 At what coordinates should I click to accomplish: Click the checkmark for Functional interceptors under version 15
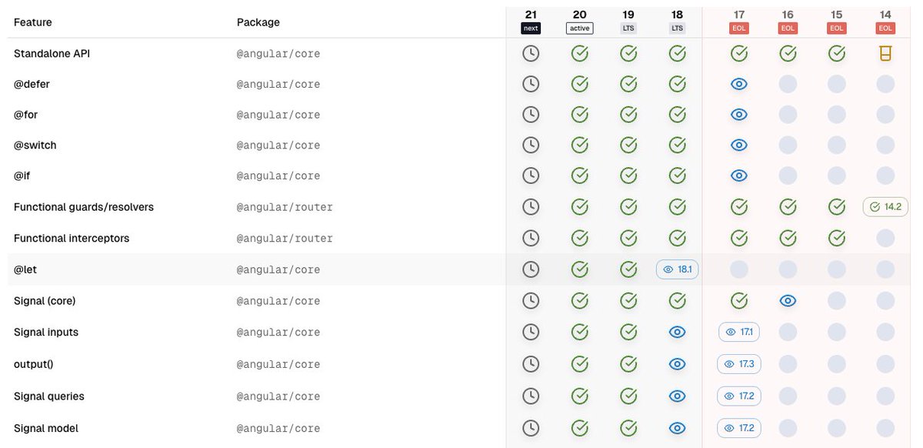click(837, 237)
